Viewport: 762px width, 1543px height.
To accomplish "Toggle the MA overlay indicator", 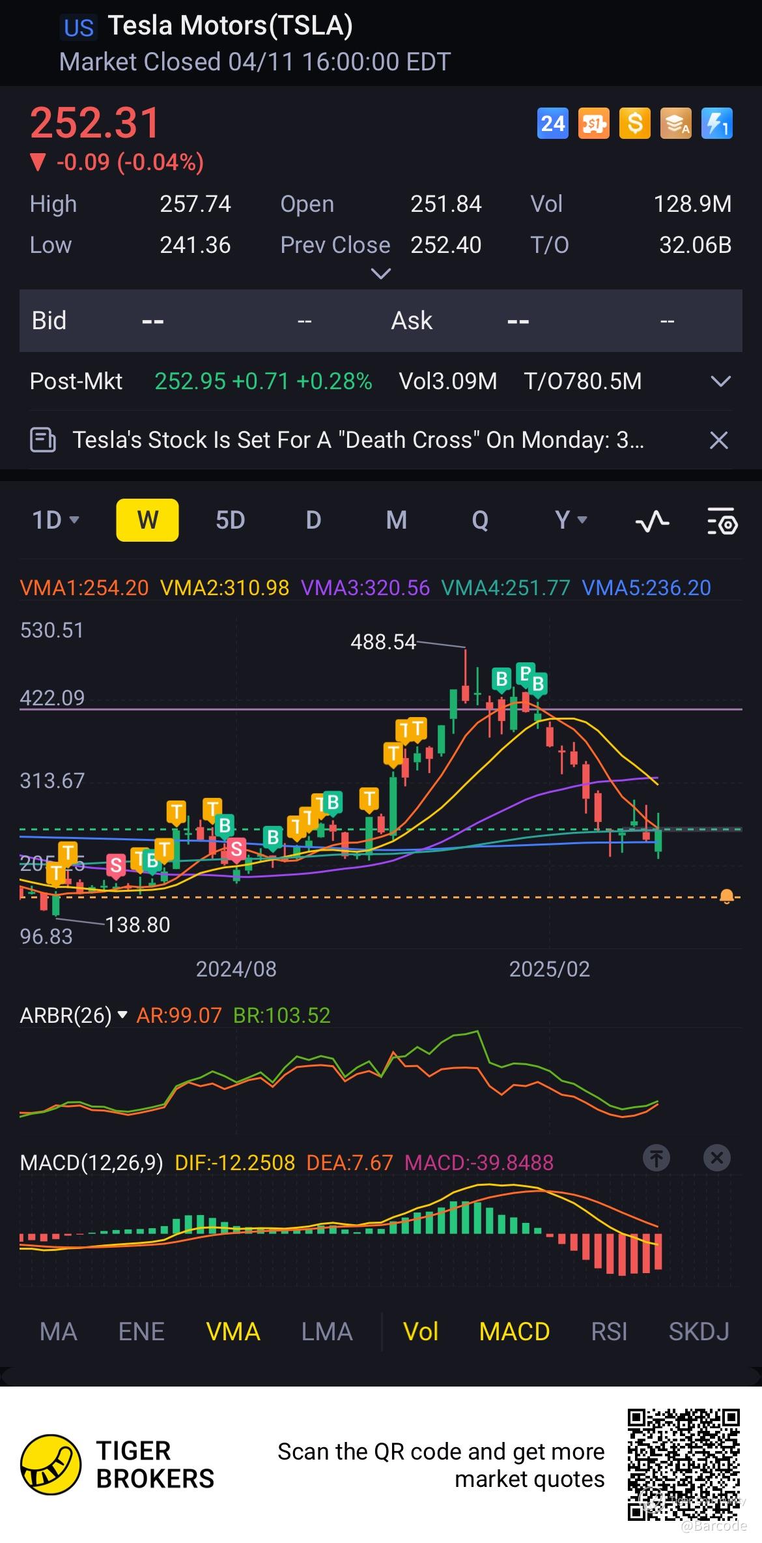I will point(59,1332).
